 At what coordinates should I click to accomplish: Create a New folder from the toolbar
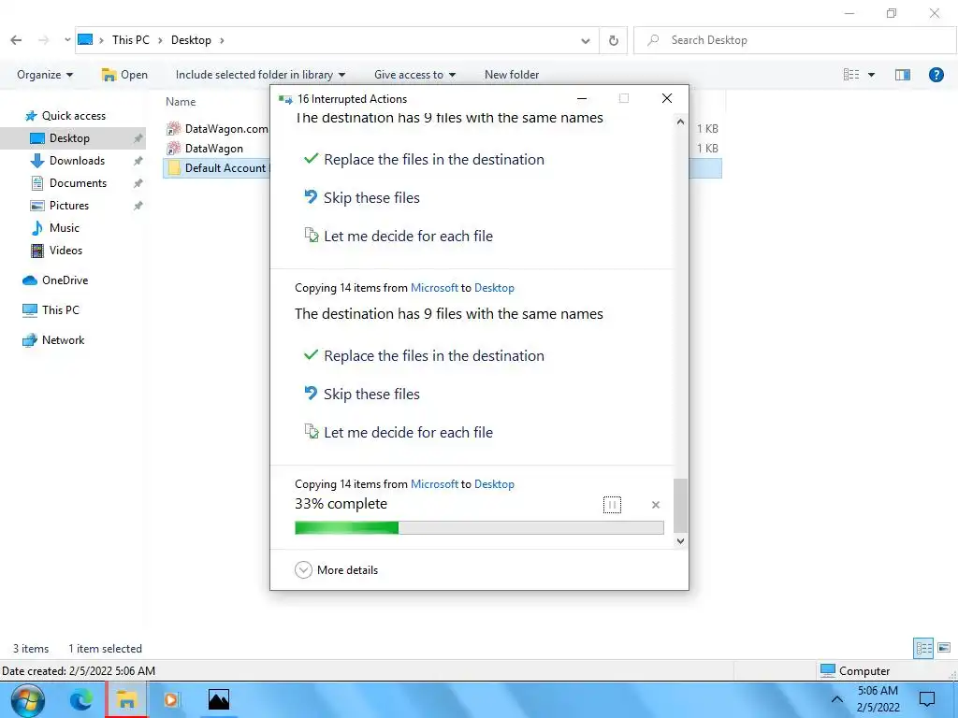pos(512,75)
